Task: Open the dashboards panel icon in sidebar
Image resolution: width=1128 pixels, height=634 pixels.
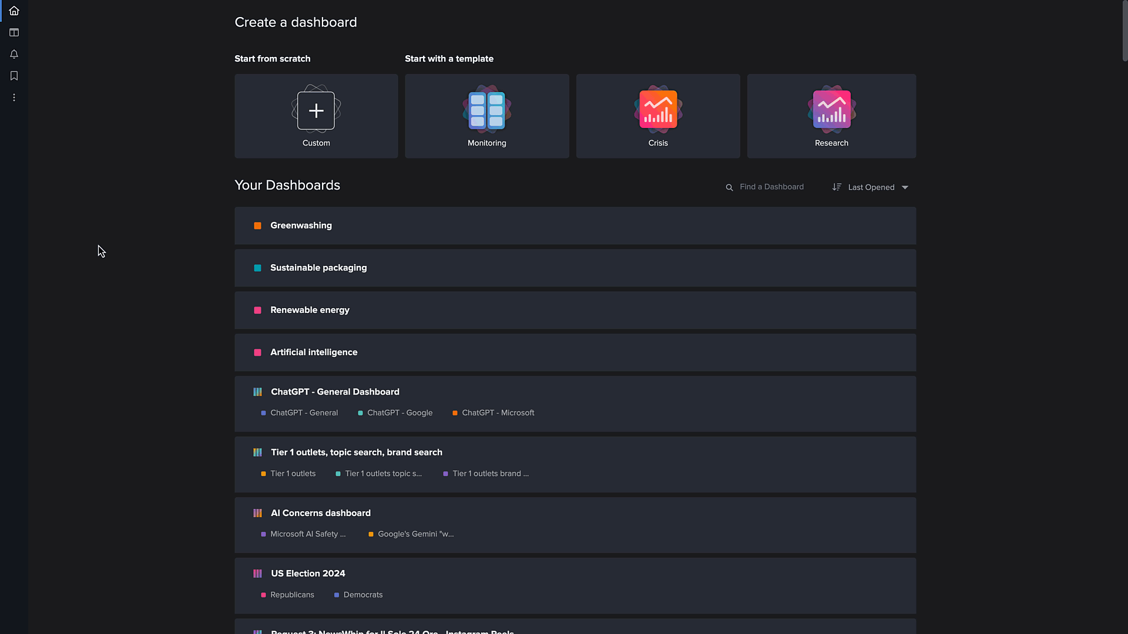Action: (x=14, y=33)
